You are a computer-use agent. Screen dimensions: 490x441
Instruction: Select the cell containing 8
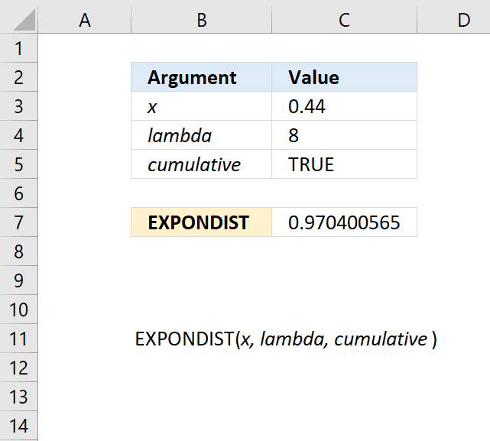[344, 135]
